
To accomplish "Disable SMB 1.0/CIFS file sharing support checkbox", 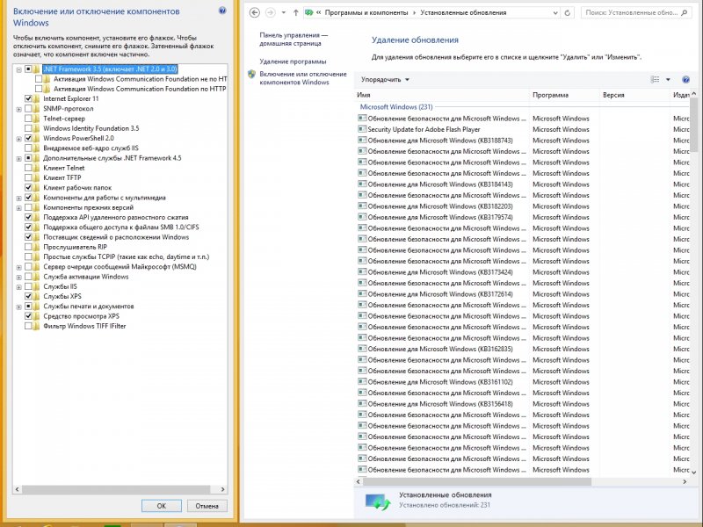I will coord(28,227).
